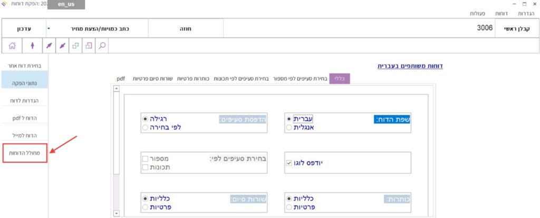Click the home icon in the toolbar
540x218 pixels.
click(x=12, y=46)
